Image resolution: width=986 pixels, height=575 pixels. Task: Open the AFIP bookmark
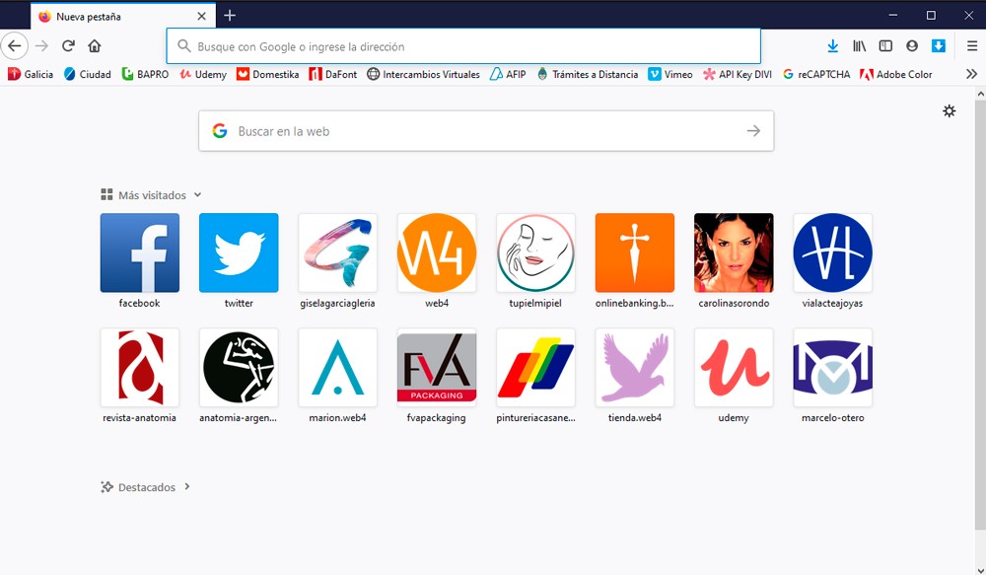(x=508, y=74)
